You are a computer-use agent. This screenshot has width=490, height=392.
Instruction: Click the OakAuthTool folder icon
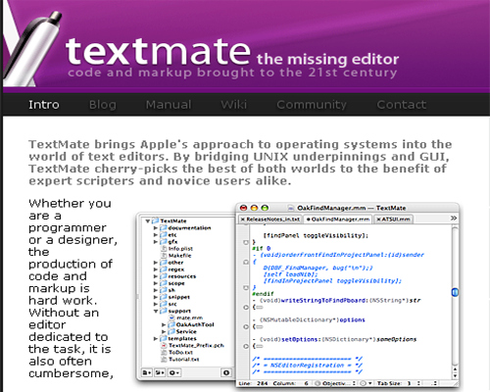point(171,324)
